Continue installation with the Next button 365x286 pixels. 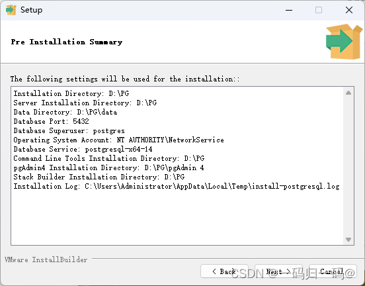tap(278, 271)
